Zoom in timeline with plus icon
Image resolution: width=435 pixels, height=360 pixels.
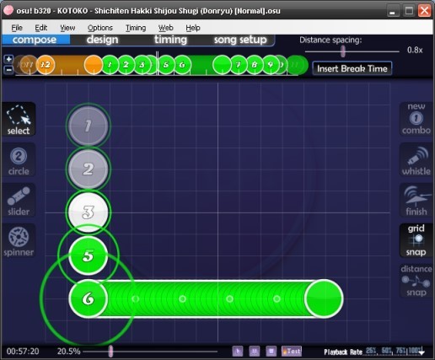pyautogui.click(x=8, y=59)
